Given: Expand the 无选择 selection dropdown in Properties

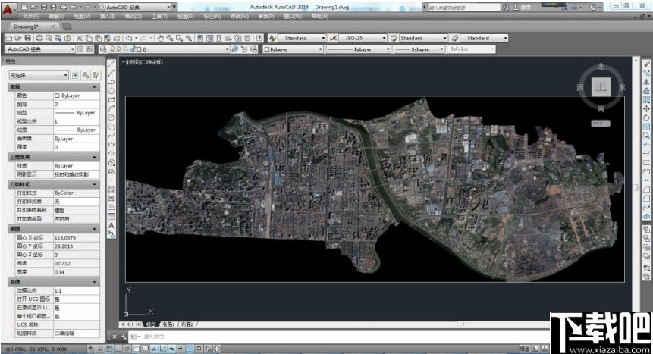Looking at the screenshot, I should (38, 75).
